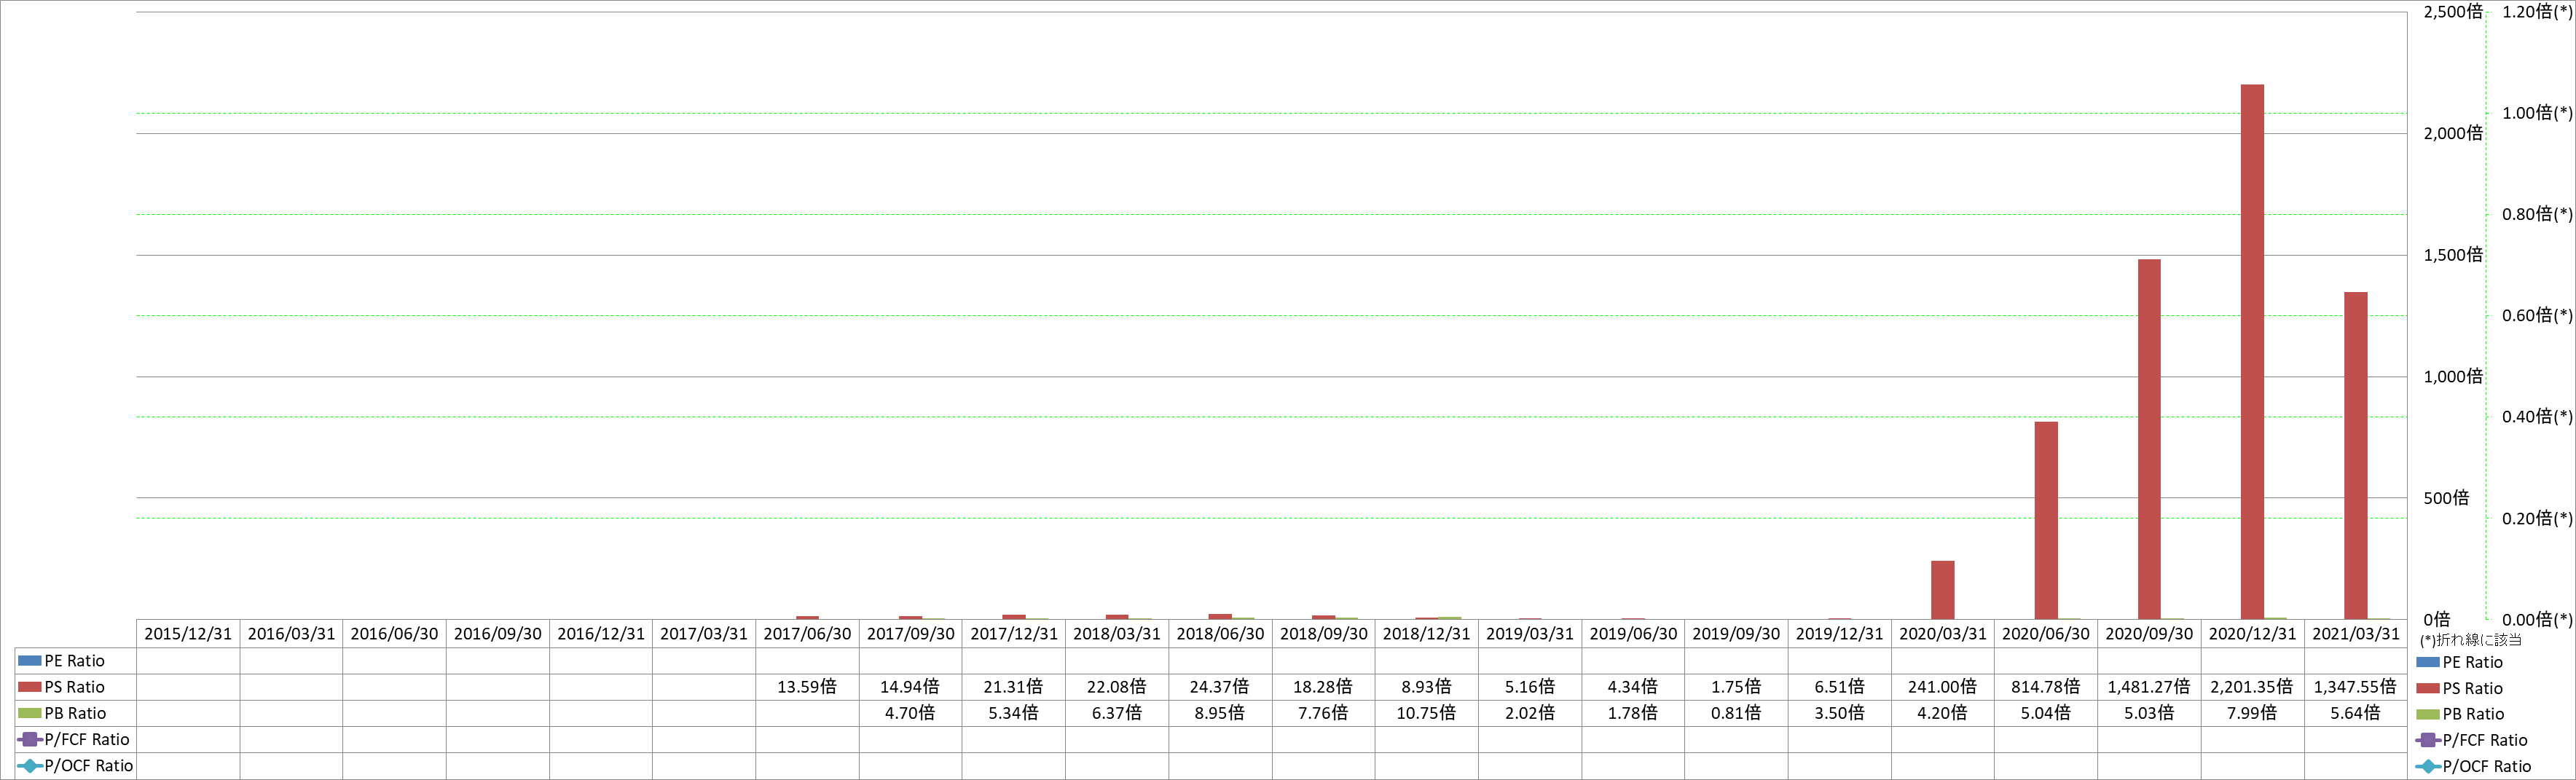Click the PS Ratio value 814.78倍
This screenshot has height=780, width=2576.
tap(2046, 687)
